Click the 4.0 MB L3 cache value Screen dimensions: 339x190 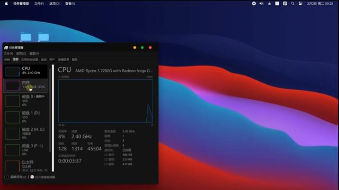tap(127, 164)
